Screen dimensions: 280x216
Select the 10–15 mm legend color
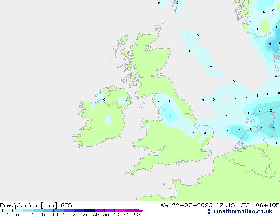(x=59, y=210)
